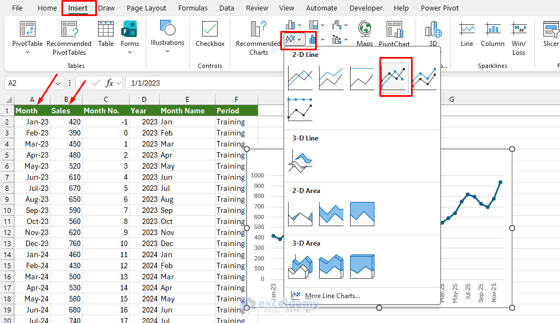Image resolution: width=560 pixels, height=323 pixels.
Task: Select Line with Markers chart
Action: coord(393,78)
